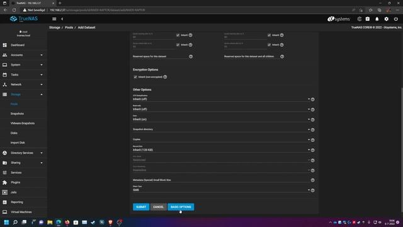This screenshot has height=227, width=403.
Task: Collapse the Storage menu in sidebar
Action: [x=23, y=95]
